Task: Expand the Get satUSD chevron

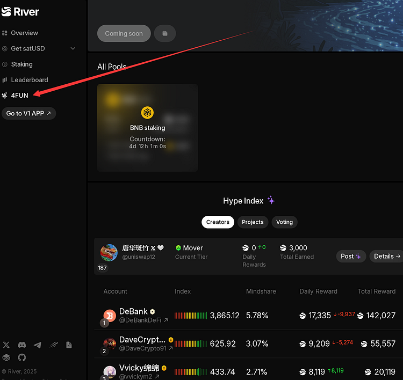Action: 73,48
